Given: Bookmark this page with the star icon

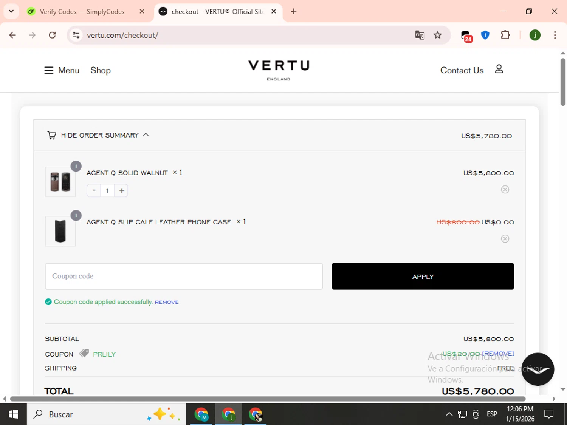Looking at the screenshot, I should pyautogui.click(x=437, y=35).
